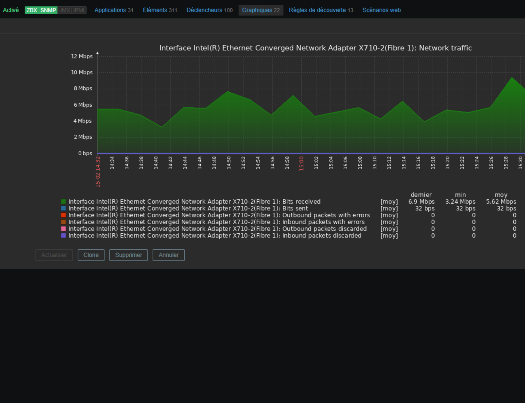Click the 8 Mbps axis label
525x403 pixels.
click(83, 88)
